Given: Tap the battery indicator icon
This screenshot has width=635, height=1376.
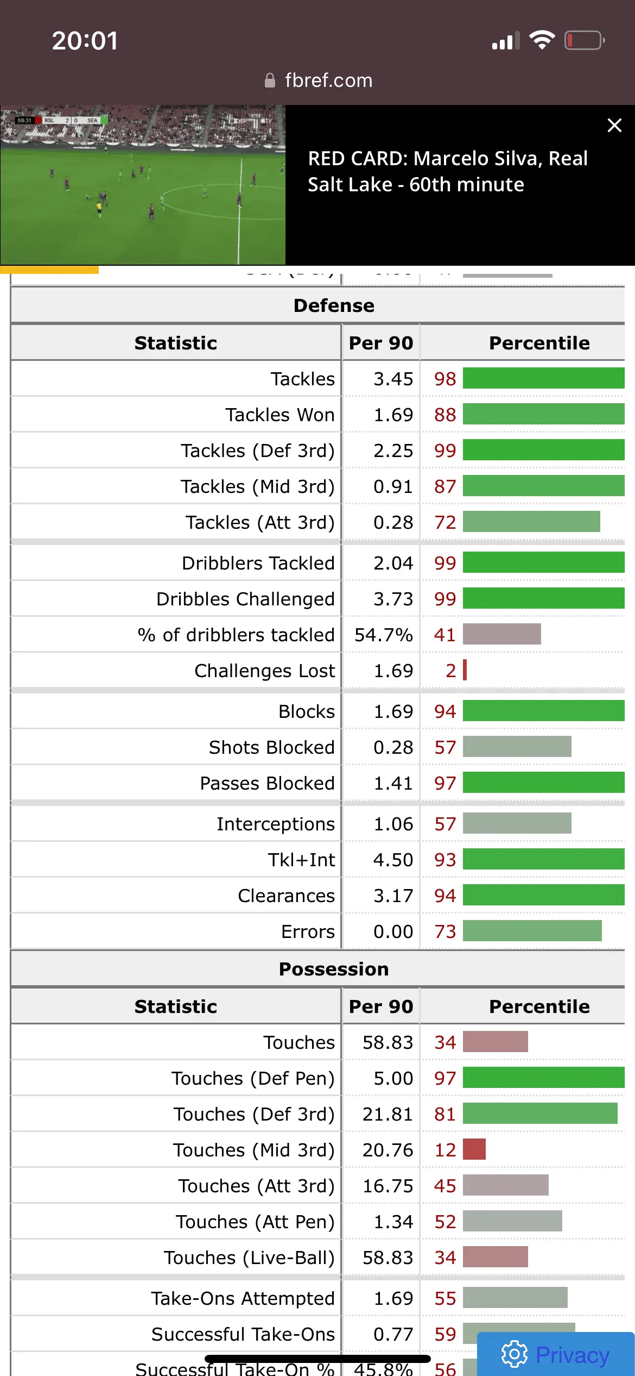Looking at the screenshot, I should (x=585, y=40).
